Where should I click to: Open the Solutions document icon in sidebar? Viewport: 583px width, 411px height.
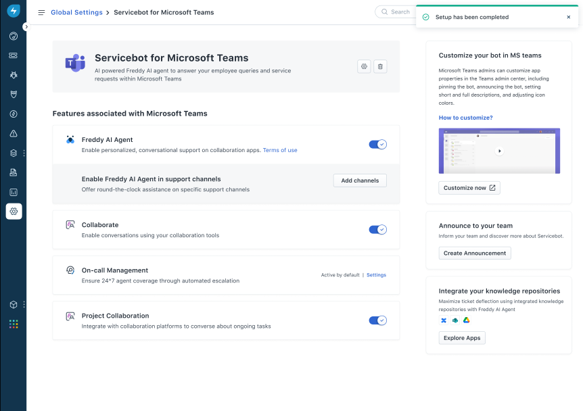(x=14, y=172)
